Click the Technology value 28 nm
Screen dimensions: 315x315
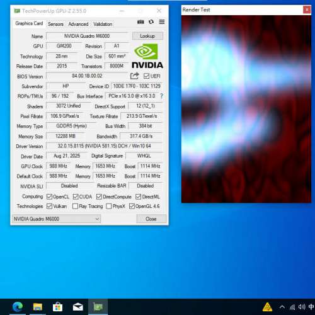(x=62, y=56)
